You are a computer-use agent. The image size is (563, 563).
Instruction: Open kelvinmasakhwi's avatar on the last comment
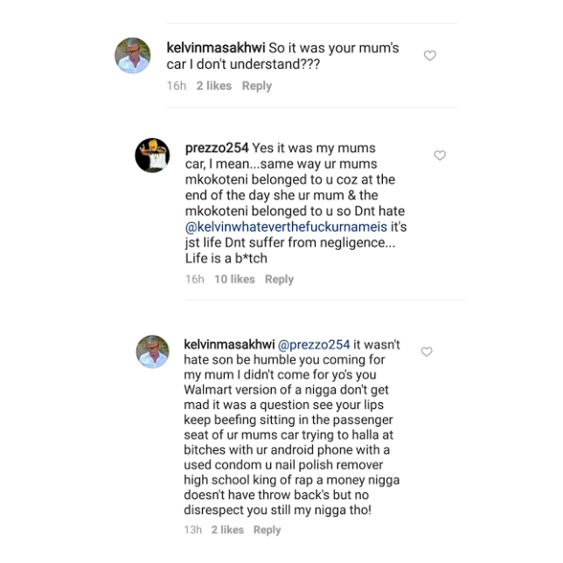[153, 351]
